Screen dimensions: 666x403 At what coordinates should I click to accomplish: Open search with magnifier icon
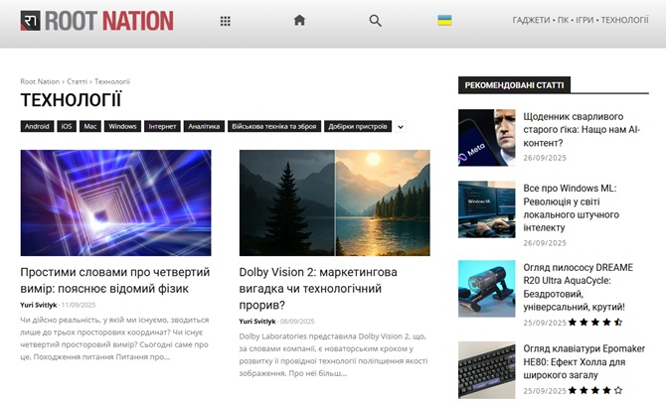coord(375,21)
